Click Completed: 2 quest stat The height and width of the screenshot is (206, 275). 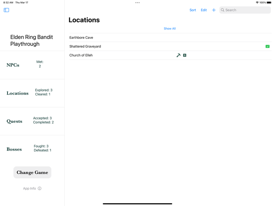click(43, 122)
